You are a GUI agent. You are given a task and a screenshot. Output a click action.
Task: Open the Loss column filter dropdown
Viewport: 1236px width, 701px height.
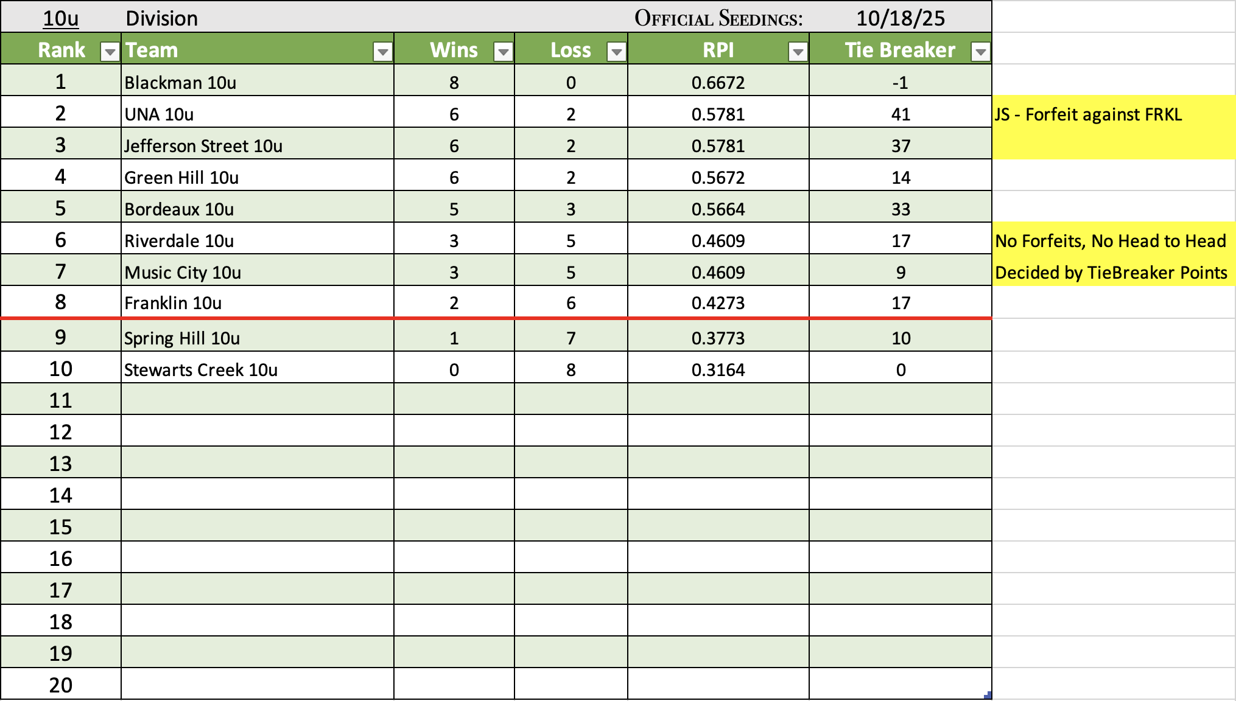(616, 52)
